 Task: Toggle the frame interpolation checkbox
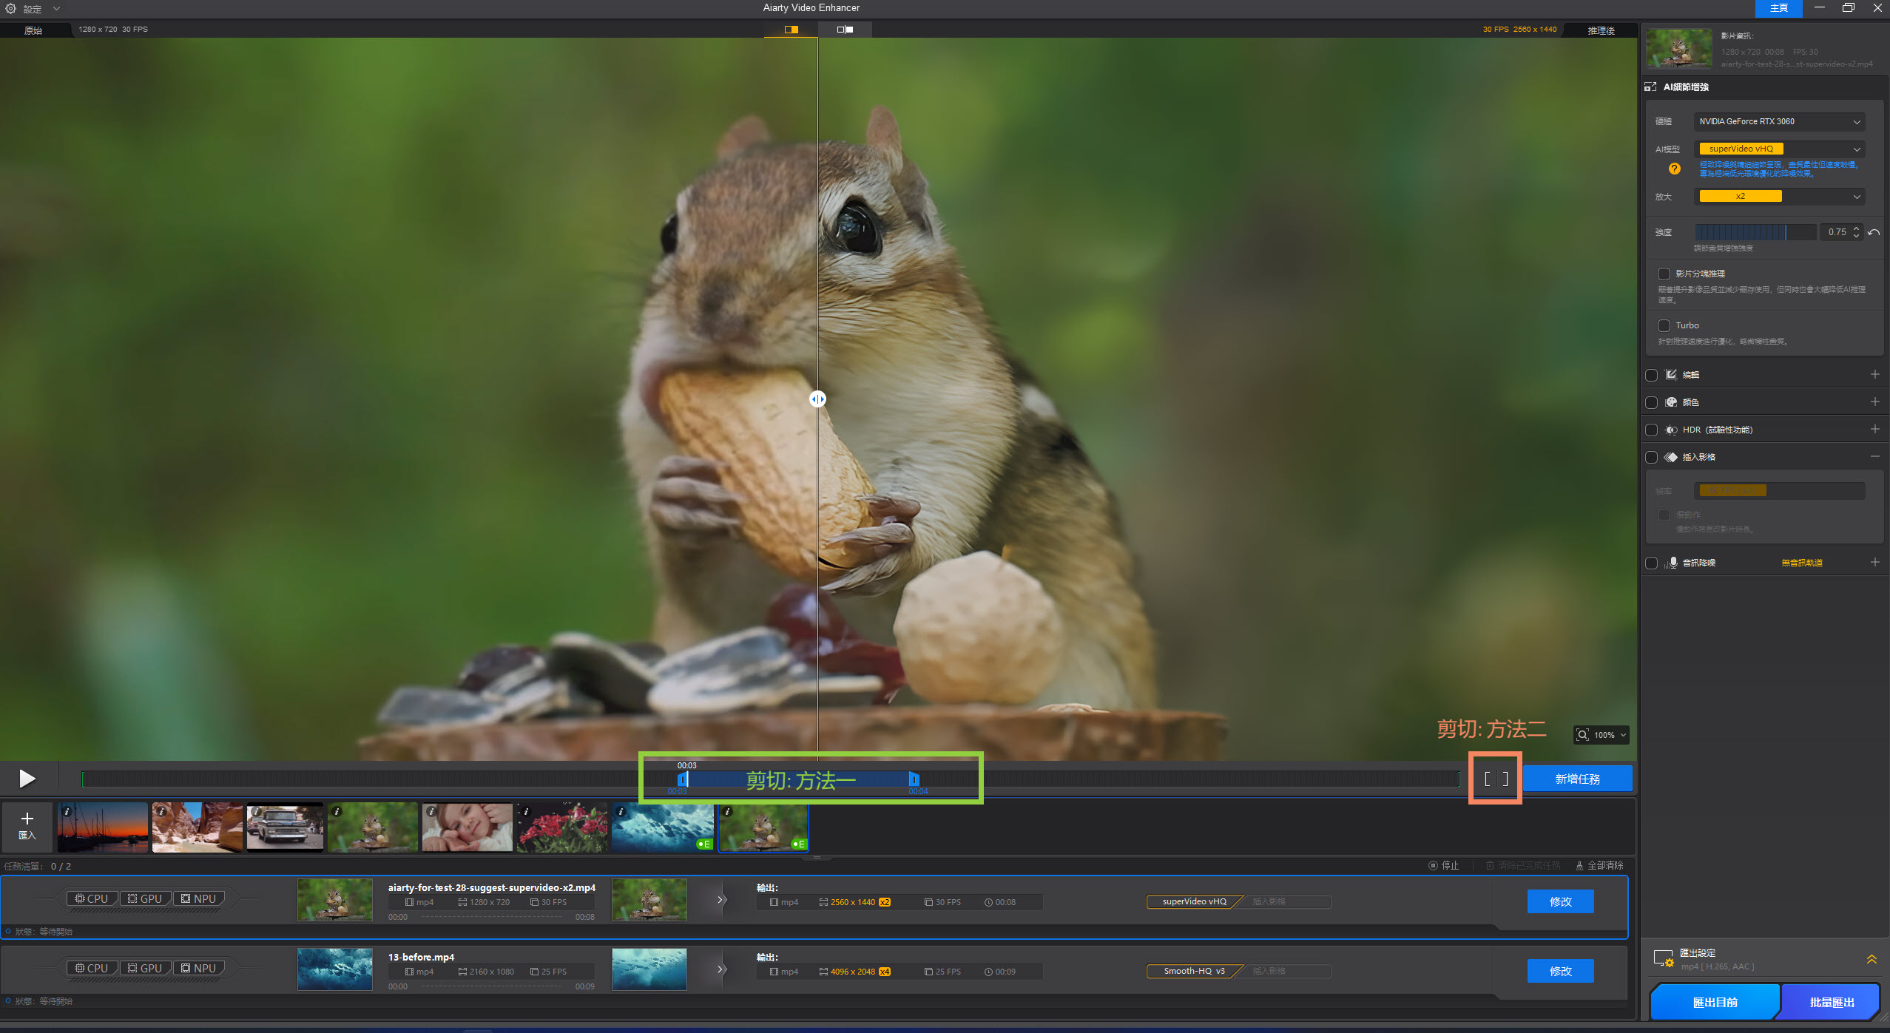pyautogui.click(x=1651, y=457)
